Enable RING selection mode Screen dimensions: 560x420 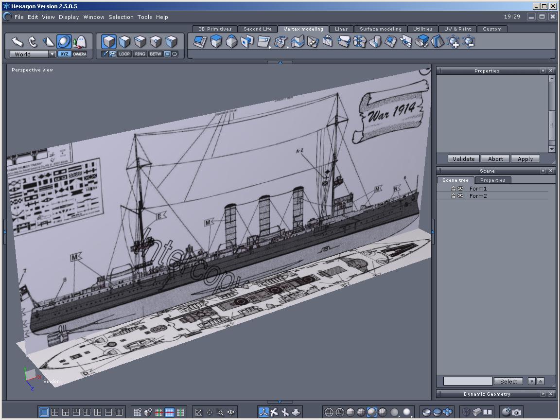140,54
